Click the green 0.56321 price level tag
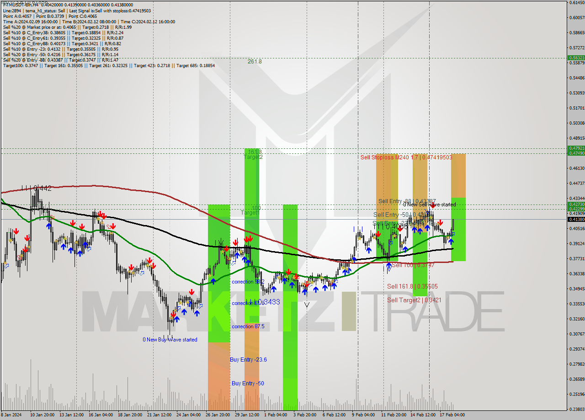Viewport: 585px width, 420px height. [x=576, y=58]
